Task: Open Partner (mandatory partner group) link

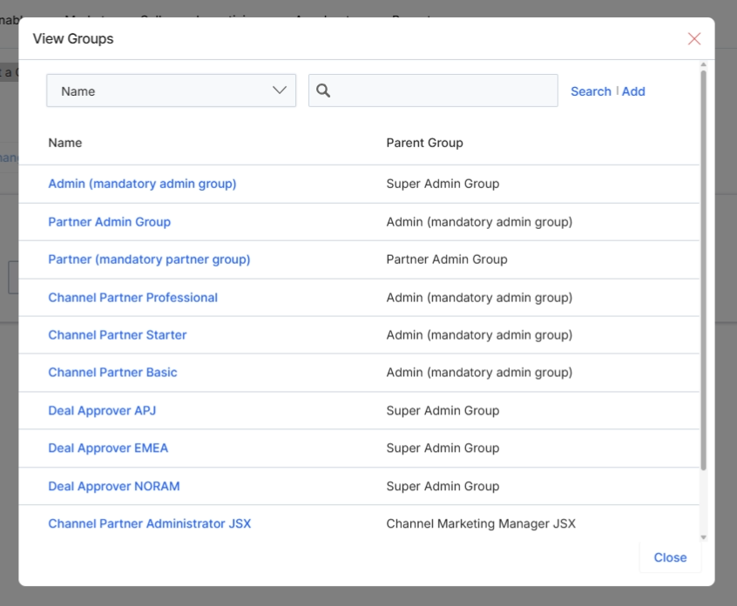Action: (x=149, y=259)
